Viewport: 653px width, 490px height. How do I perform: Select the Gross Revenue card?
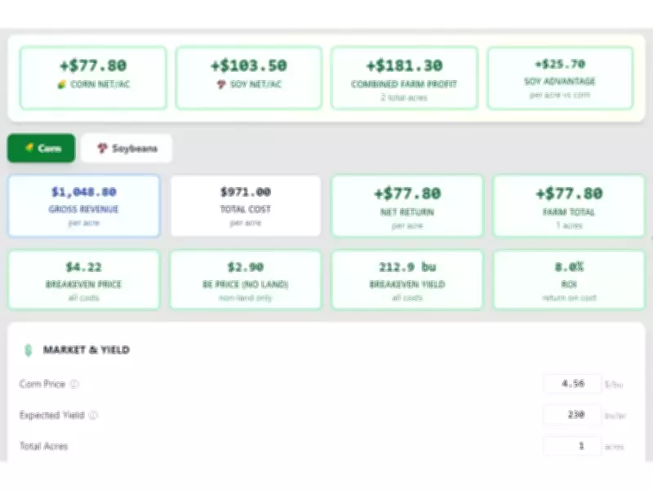(x=82, y=205)
